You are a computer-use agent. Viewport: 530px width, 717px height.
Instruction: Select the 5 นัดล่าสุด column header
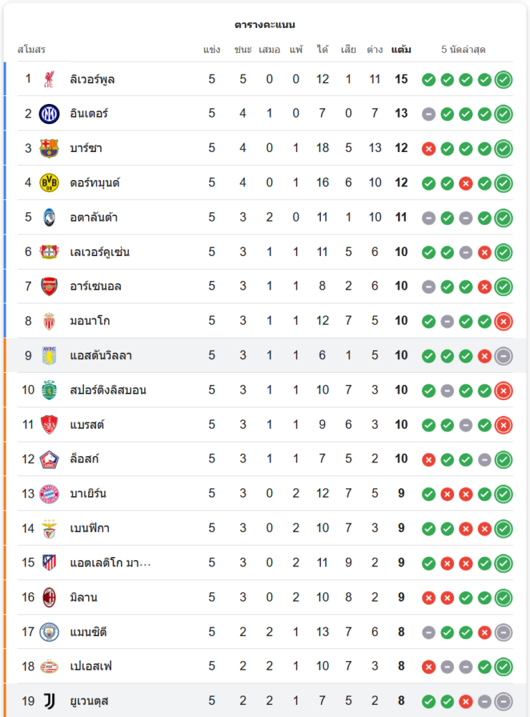[x=463, y=49]
